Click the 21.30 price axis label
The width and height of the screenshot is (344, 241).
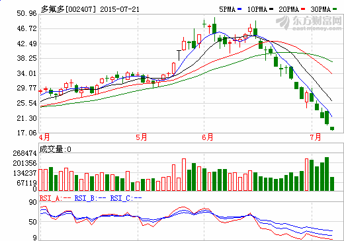(26, 118)
